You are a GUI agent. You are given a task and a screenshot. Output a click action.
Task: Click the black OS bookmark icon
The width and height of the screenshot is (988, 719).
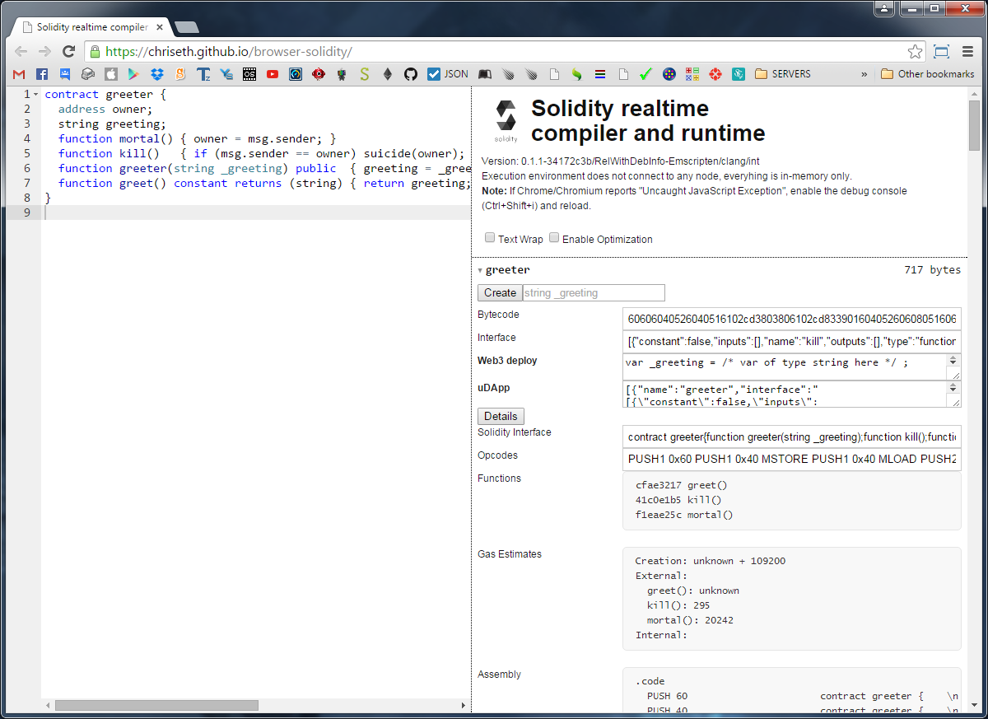(x=249, y=74)
